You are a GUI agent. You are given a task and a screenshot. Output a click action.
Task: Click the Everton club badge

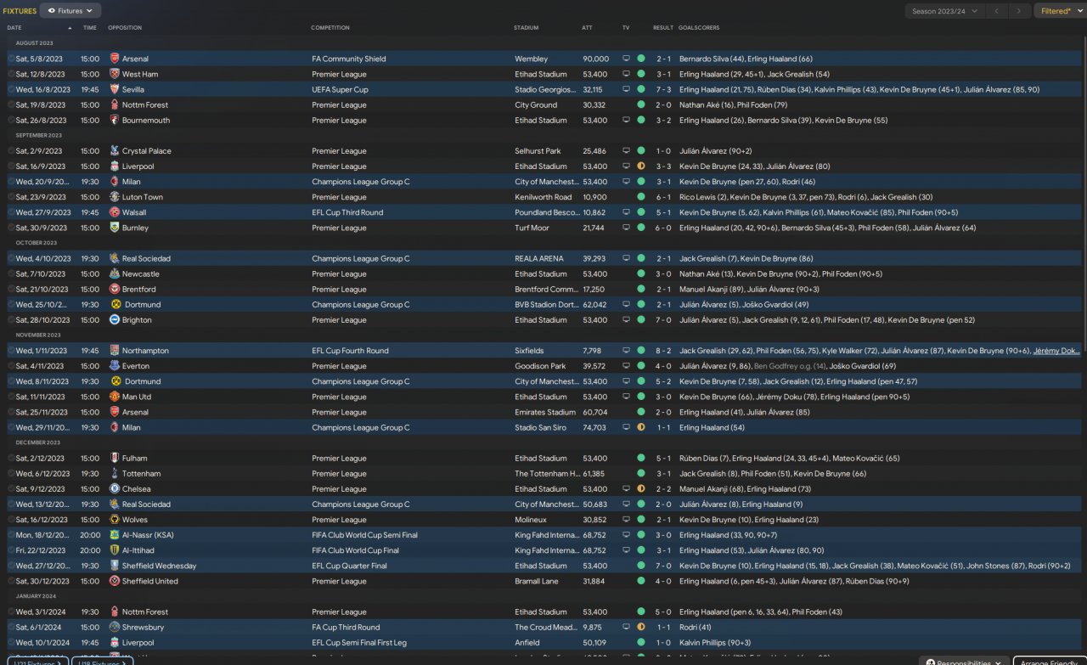click(x=115, y=366)
